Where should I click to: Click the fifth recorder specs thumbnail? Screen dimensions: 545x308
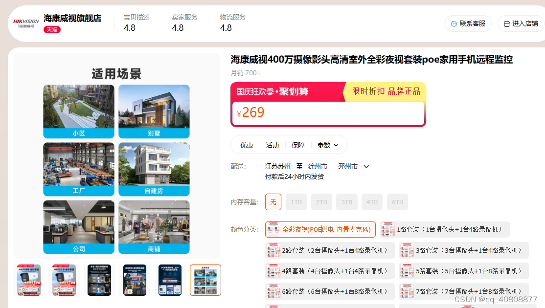(x=170, y=280)
